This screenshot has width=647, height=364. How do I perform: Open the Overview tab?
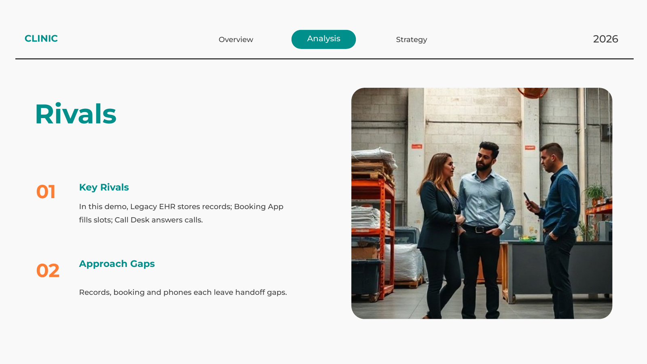pos(236,40)
